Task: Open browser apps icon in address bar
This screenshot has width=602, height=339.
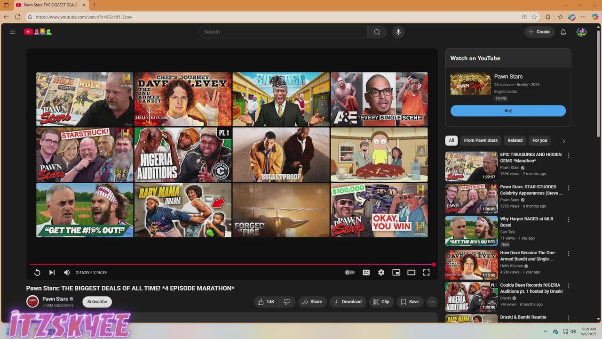Action: (x=524, y=17)
